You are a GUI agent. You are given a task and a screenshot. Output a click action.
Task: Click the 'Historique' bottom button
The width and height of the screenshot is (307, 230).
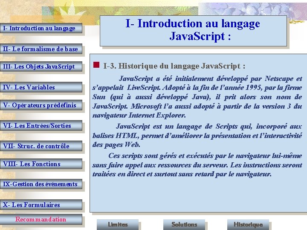(248, 224)
